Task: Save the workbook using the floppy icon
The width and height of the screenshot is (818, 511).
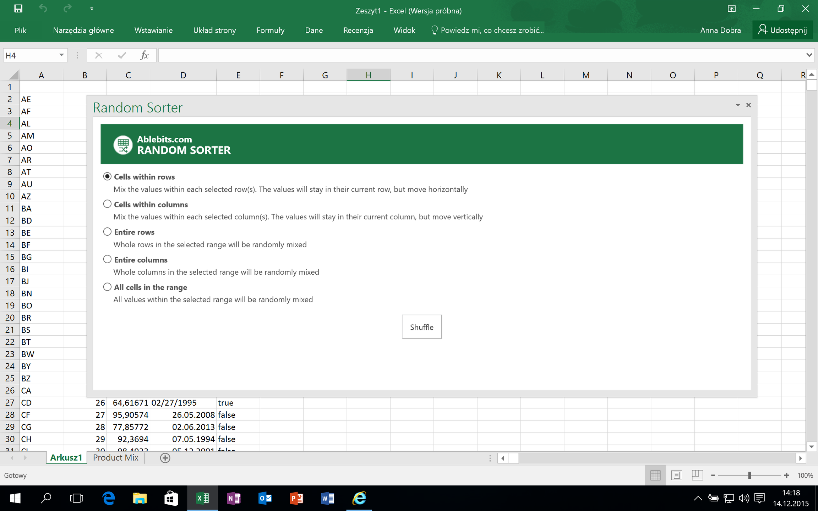Action: pos(18,9)
